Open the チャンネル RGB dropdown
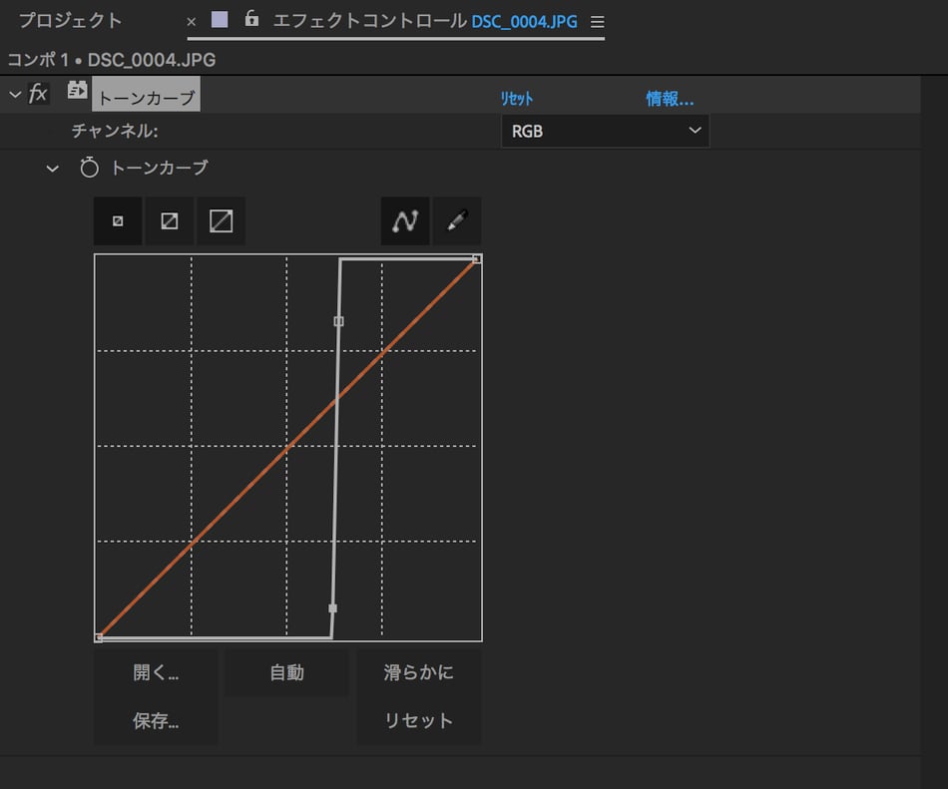This screenshot has height=789, width=948. (x=605, y=131)
